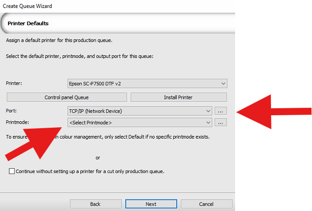This screenshot has height=211, width=312.
Task: Go to the previous step with Back
Action: coord(95,204)
